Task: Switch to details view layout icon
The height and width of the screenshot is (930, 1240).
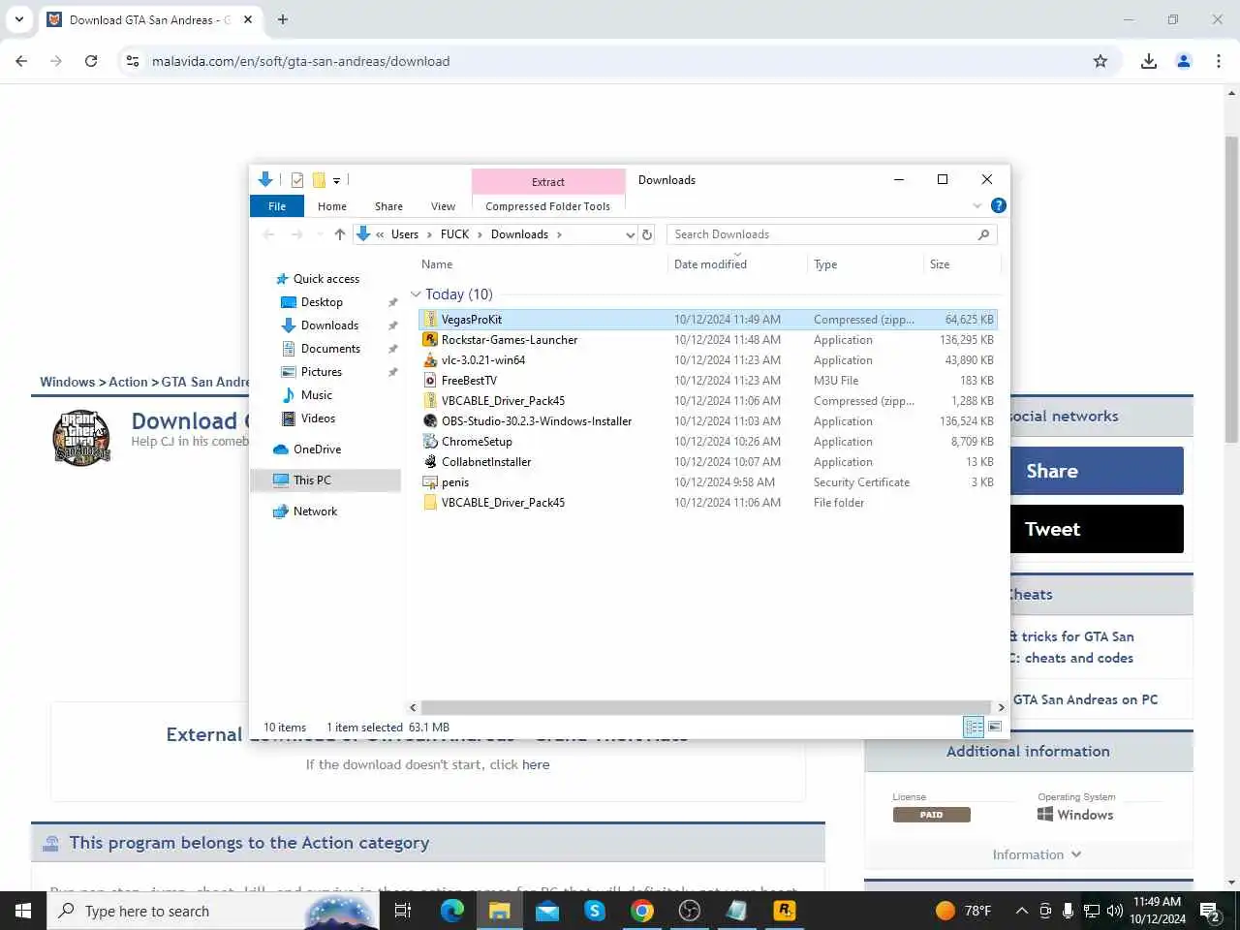Action: (974, 727)
